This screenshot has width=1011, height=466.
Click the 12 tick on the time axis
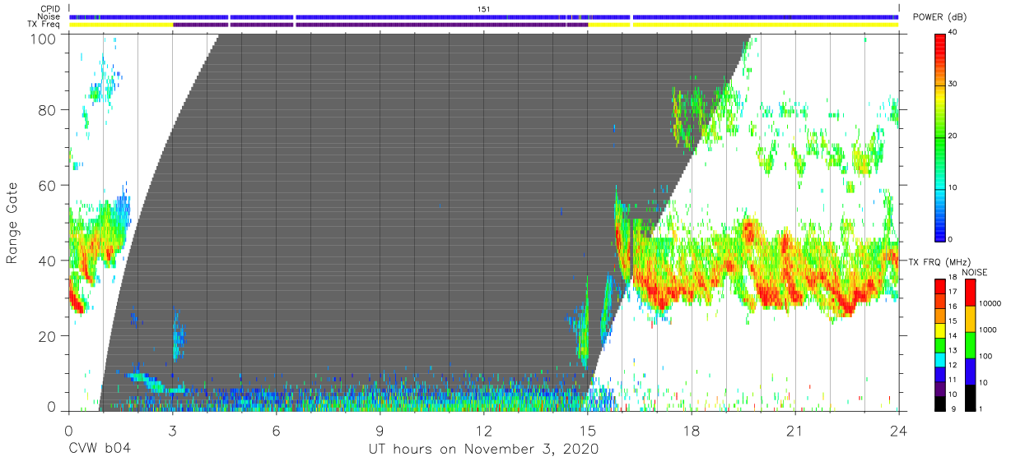[x=484, y=430]
